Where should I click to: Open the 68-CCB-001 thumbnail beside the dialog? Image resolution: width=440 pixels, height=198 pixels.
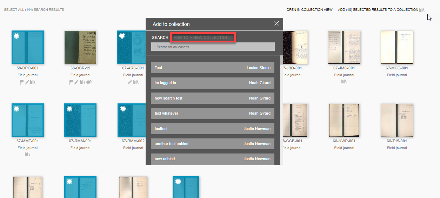click(295, 120)
